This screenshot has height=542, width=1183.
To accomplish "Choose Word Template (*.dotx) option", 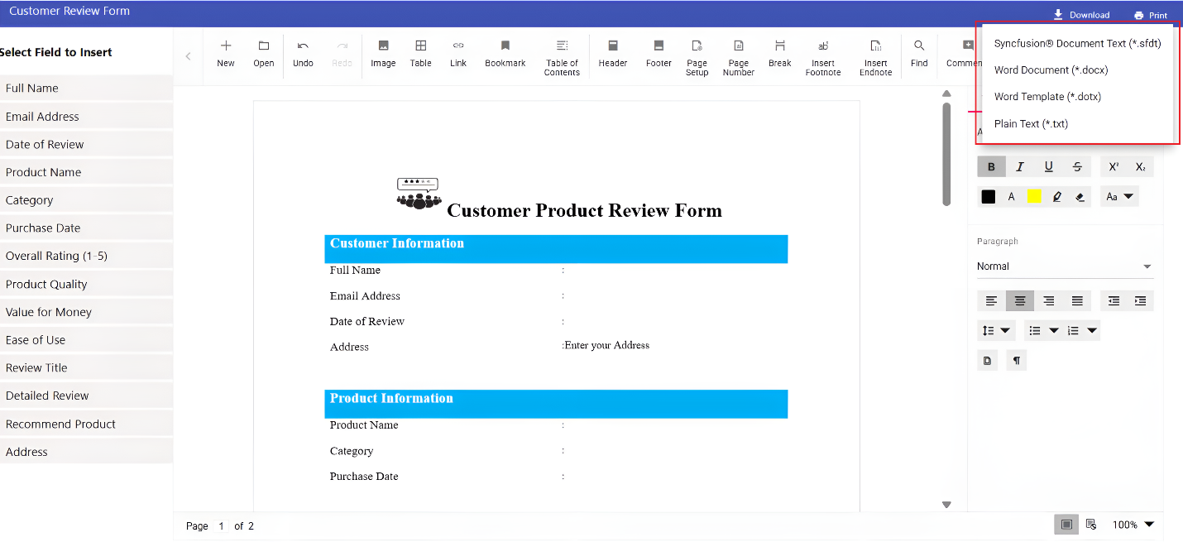I will click(x=1077, y=97).
